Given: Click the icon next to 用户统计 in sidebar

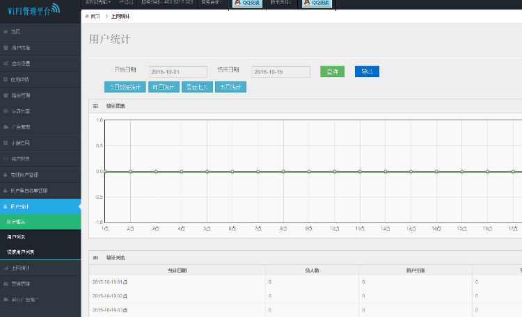Looking at the screenshot, I should click(x=6, y=206).
